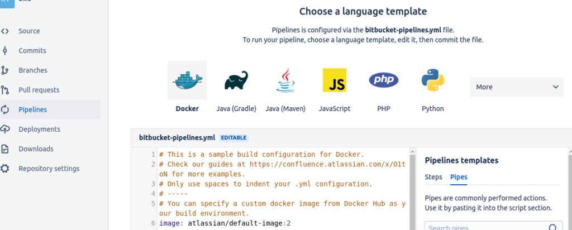Go to Deployments in the sidebar
The width and height of the screenshot is (572, 230).
click(x=39, y=129)
